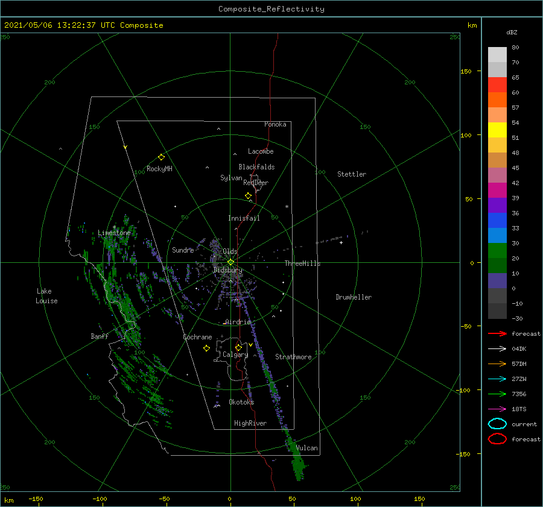Click the Okotoks label

pos(241,402)
